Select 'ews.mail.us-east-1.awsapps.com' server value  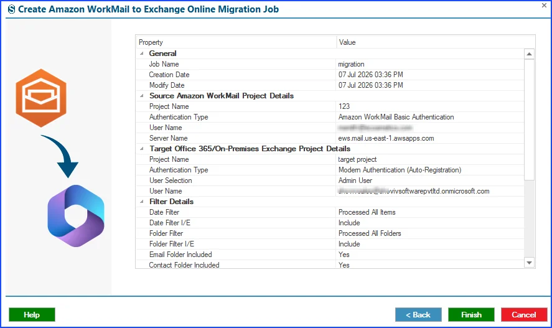tap(386, 138)
